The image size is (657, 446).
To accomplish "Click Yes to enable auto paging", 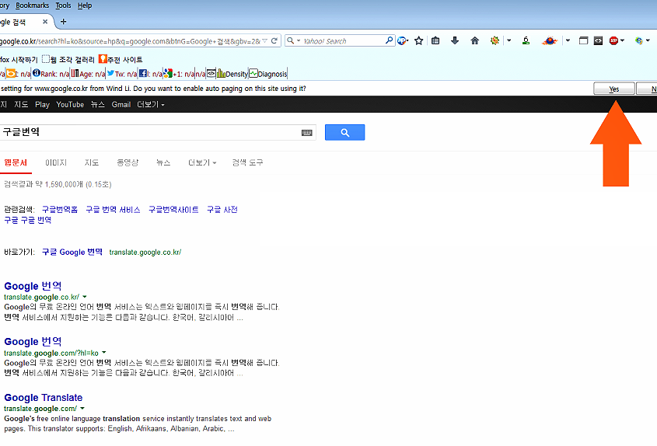I will pyautogui.click(x=613, y=89).
